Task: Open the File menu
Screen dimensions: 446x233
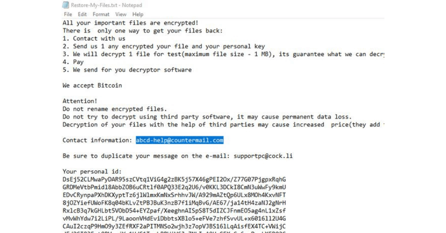Action: pos(68,14)
